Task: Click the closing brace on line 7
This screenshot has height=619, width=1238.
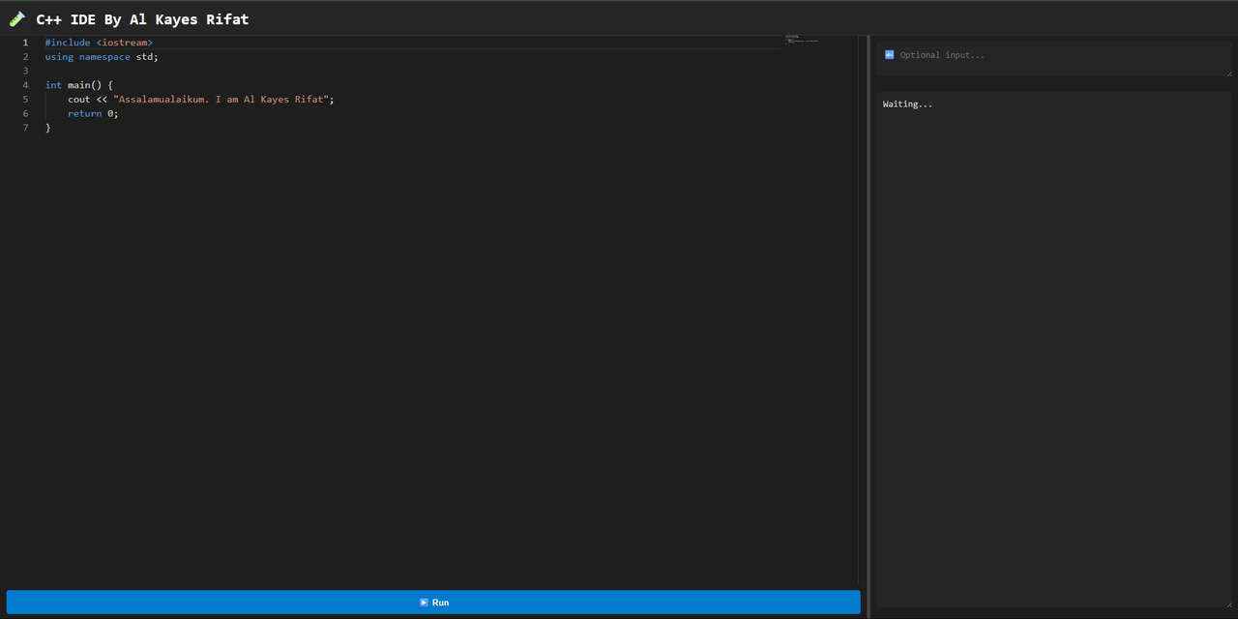Action: tap(47, 128)
